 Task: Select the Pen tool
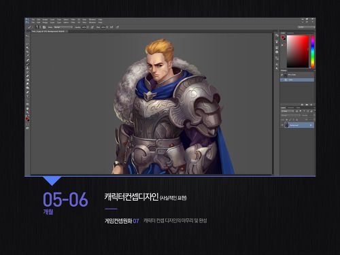tap(28, 92)
